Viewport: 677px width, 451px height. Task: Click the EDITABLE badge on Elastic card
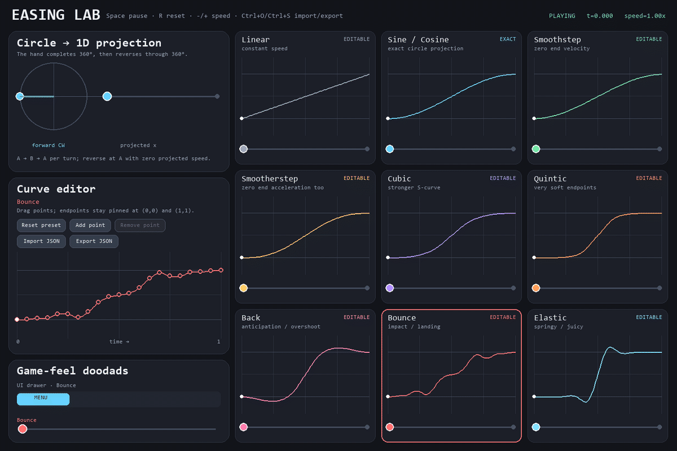pos(649,317)
